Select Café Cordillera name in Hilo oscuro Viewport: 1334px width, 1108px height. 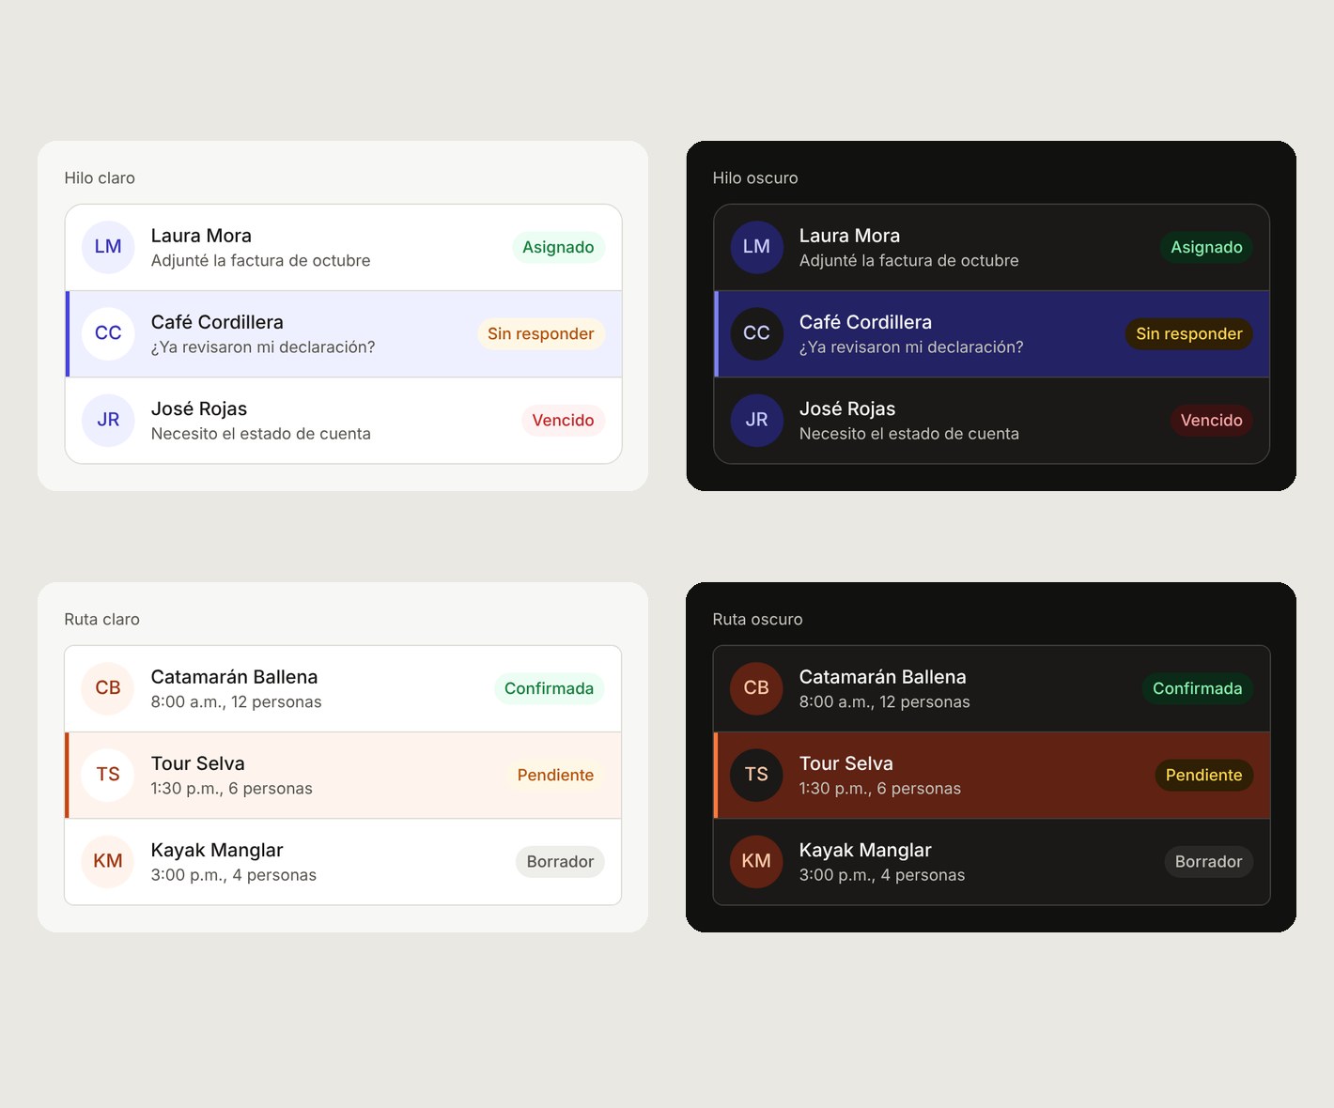point(865,322)
